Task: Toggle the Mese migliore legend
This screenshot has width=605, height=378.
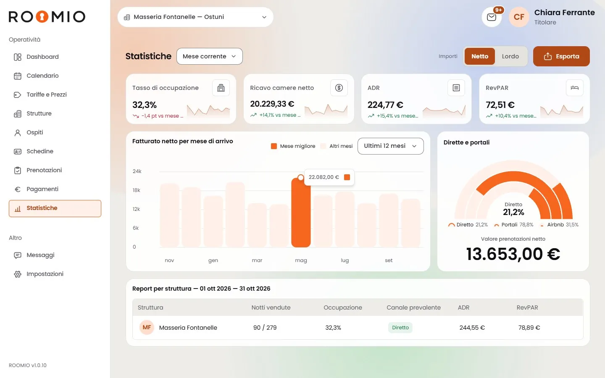Action: (x=293, y=146)
